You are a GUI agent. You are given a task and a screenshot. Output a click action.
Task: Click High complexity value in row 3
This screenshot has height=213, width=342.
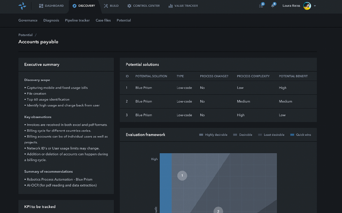(x=240, y=115)
